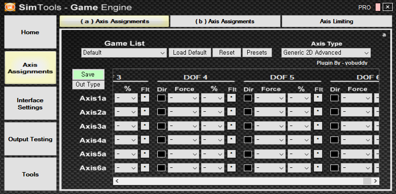Open Axis4a DOF 5 percent dropdown
Viewport: 396px width, 194px height.
pyautogui.click(x=299, y=140)
